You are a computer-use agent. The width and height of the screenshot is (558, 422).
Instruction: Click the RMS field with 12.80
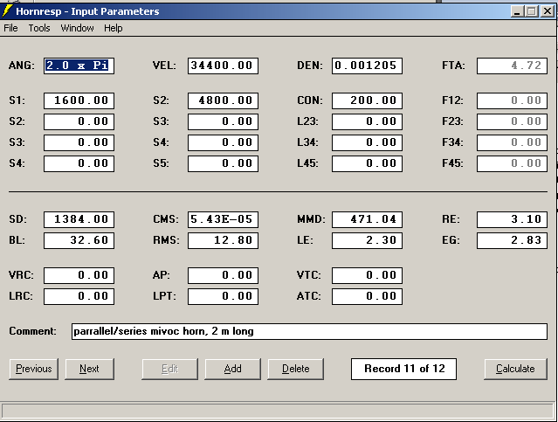(x=224, y=241)
